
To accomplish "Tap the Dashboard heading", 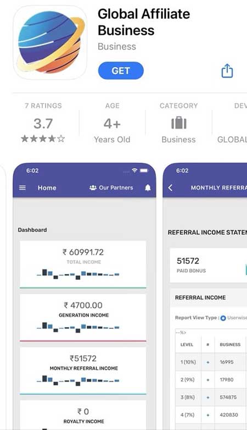I will click(32, 230).
